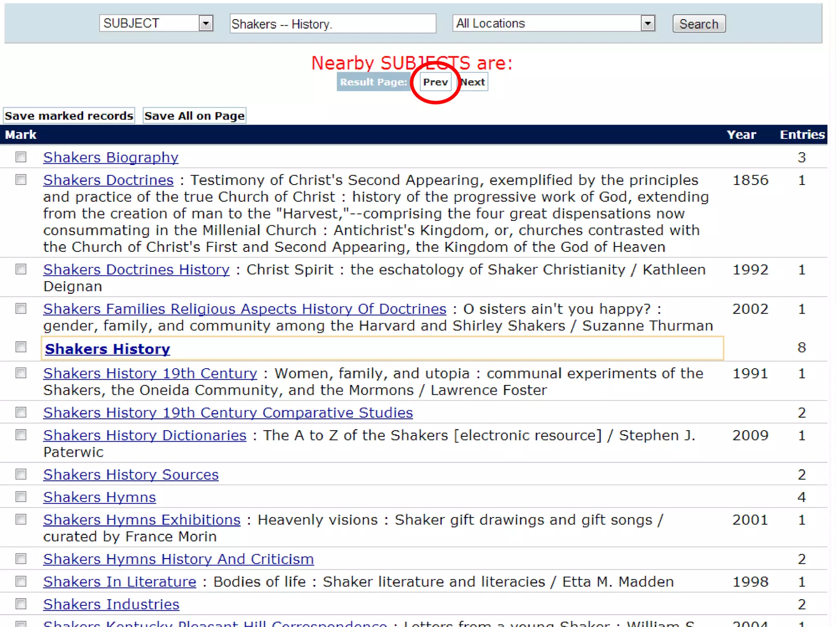Click inside the Shakers -- History search field
The image size is (836, 627).
(332, 24)
